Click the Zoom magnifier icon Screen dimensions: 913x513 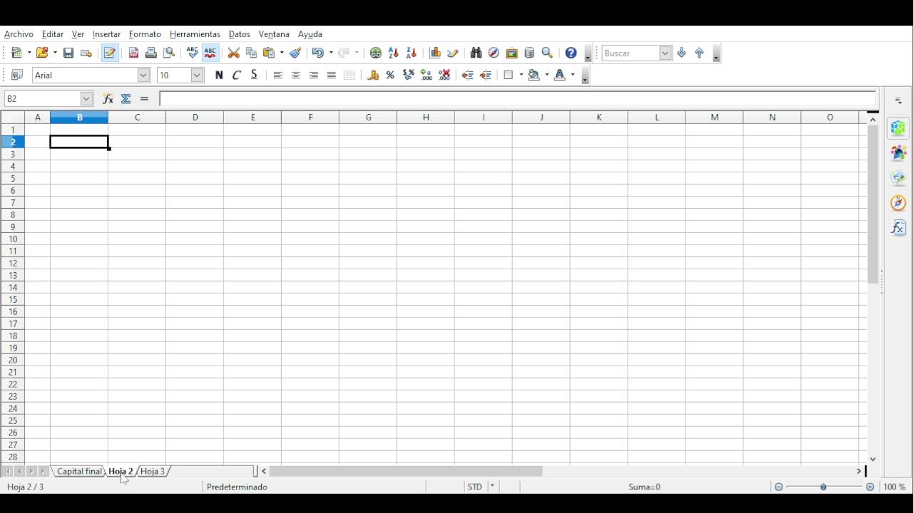(547, 53)
